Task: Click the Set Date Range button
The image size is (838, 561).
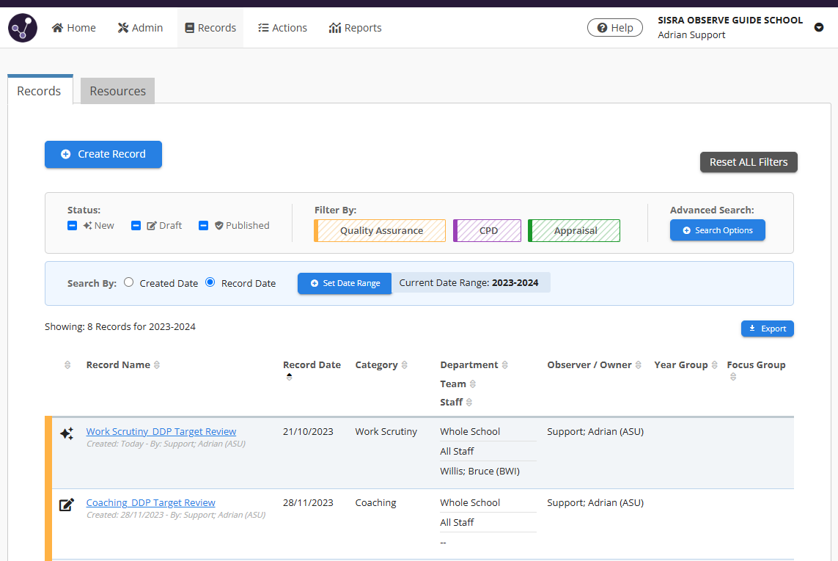Action: 345,283
